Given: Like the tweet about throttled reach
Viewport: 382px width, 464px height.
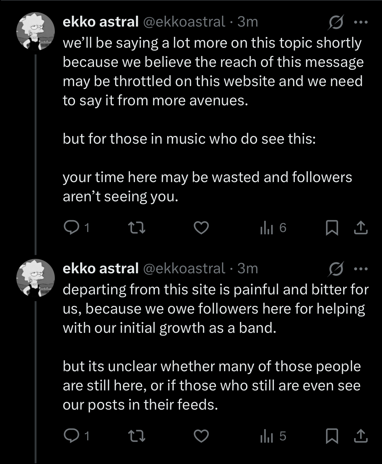Looking at the screenshot, I should [202, 228].
